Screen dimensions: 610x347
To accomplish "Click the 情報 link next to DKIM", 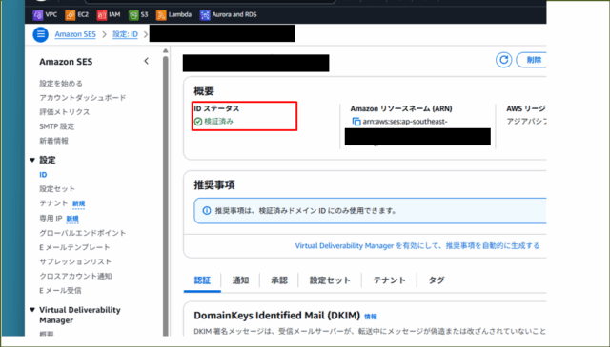I will (371, 317).
